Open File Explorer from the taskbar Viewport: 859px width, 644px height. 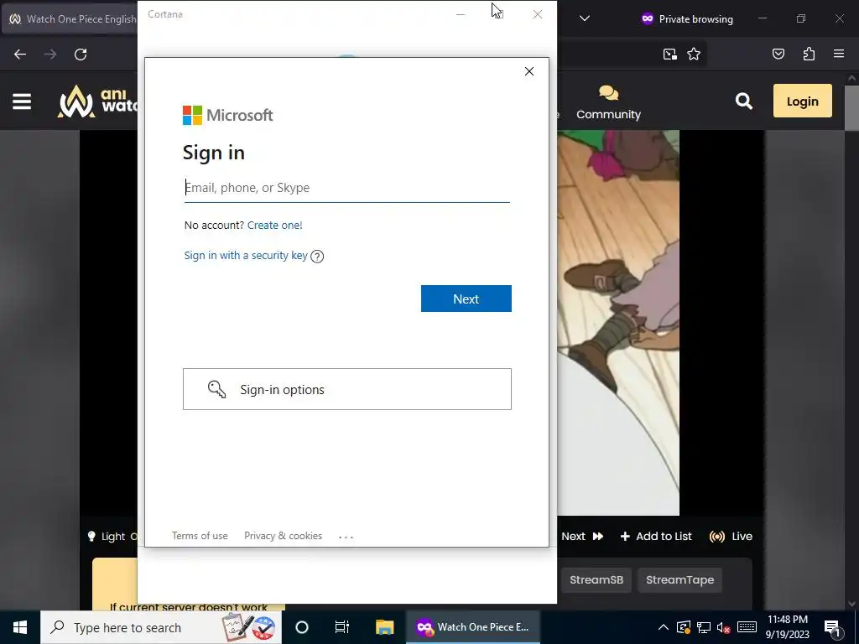coord(384,627)
